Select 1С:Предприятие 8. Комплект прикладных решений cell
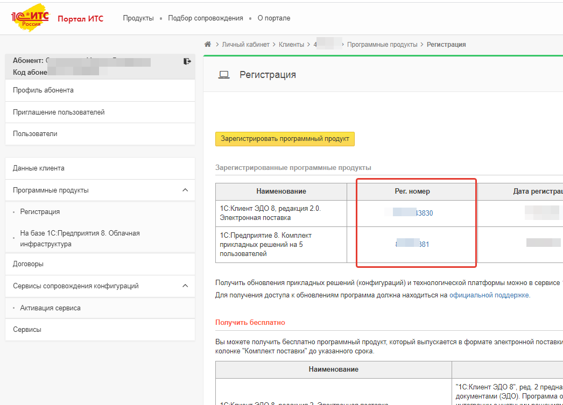 click(281, 245)
